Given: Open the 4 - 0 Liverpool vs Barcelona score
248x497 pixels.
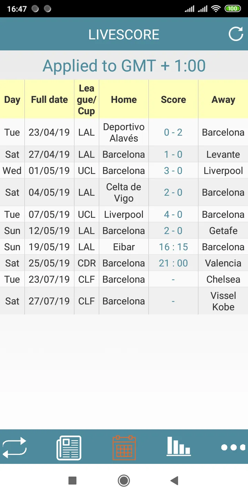Looking at the screenshot, I should (x=173, y=214).
